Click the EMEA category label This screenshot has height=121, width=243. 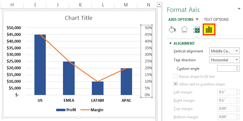click(69, 100)
